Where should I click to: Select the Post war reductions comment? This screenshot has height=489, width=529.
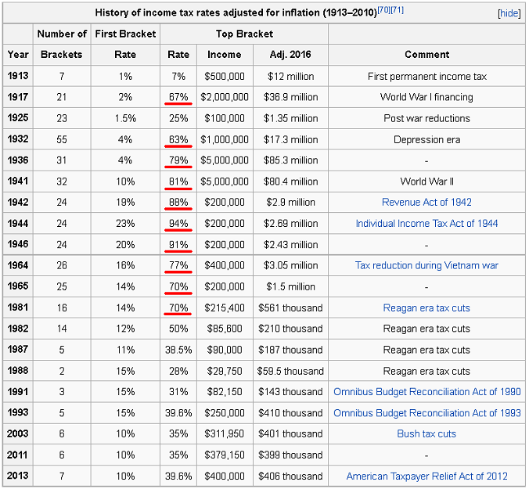click(426, 118)
